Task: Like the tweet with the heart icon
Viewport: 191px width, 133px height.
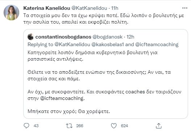Action: click(x=114, y=126)
